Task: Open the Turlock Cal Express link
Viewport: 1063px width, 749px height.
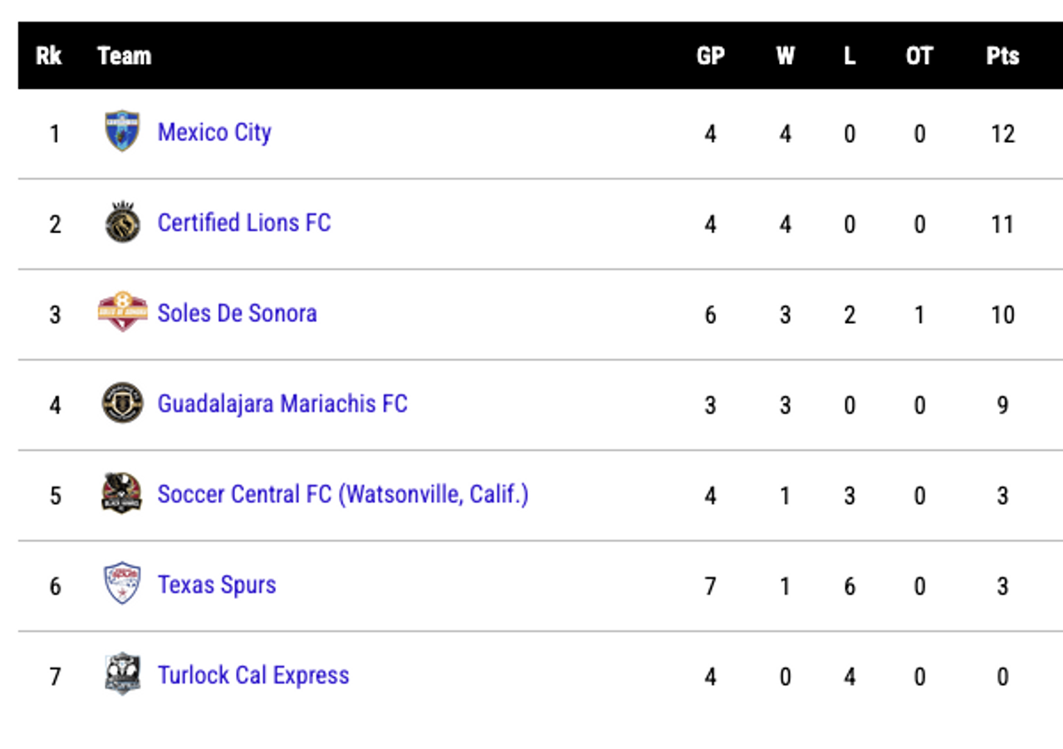Action: coord(253,675)
